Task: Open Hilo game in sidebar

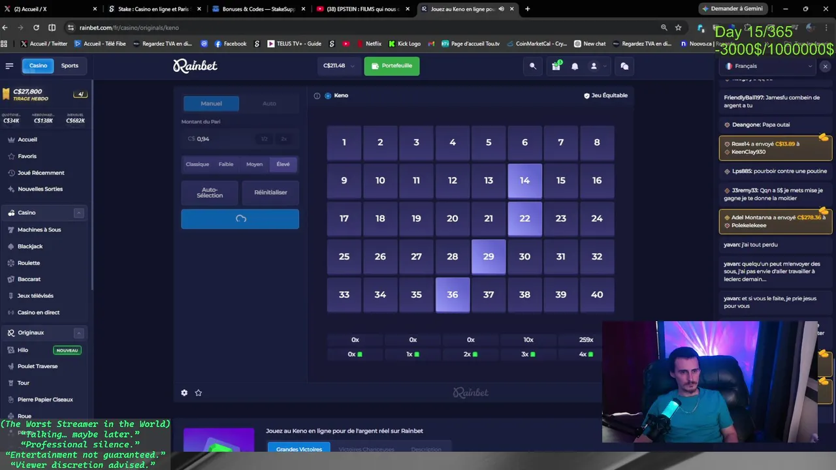Action: tap(23, 350)
